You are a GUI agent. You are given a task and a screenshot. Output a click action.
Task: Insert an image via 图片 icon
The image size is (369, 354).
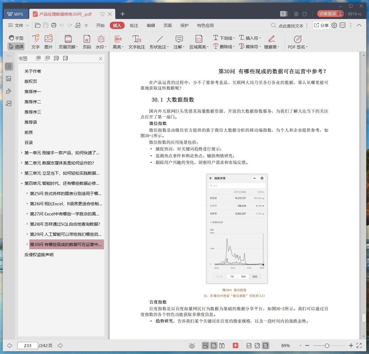point(49,42)
